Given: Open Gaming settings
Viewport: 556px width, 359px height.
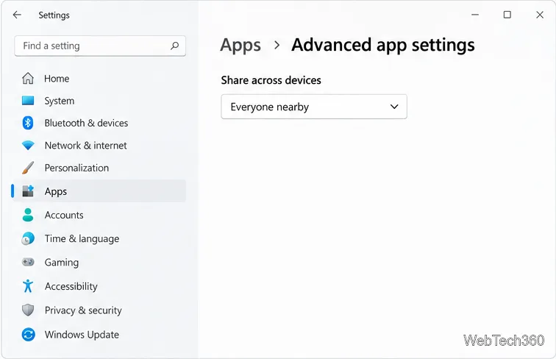Looking at the screenshot, I should click(99, 262).
